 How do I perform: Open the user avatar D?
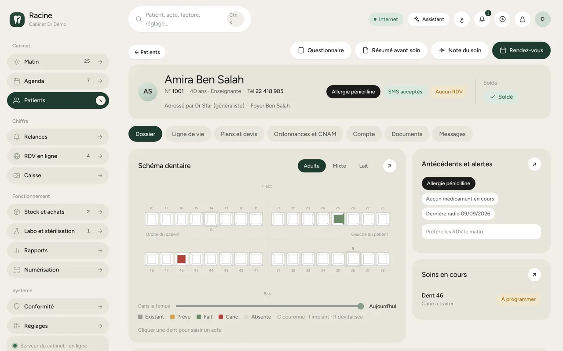coord(543,19)
